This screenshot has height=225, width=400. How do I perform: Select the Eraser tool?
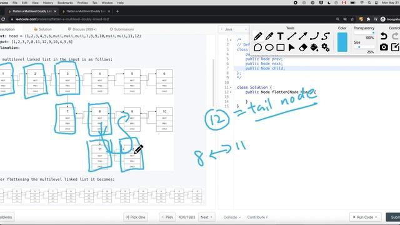(x=302, y=47)
